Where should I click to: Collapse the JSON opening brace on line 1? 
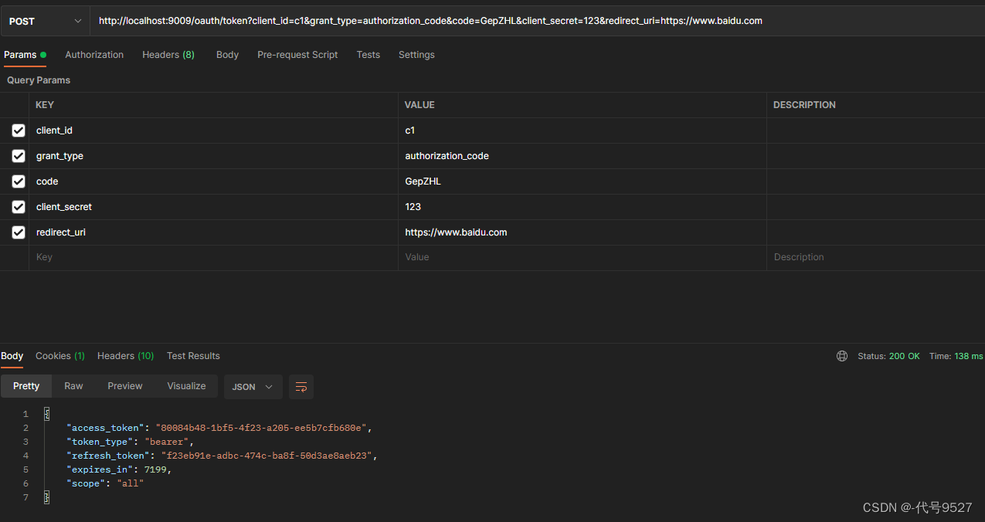click(46, 414)
